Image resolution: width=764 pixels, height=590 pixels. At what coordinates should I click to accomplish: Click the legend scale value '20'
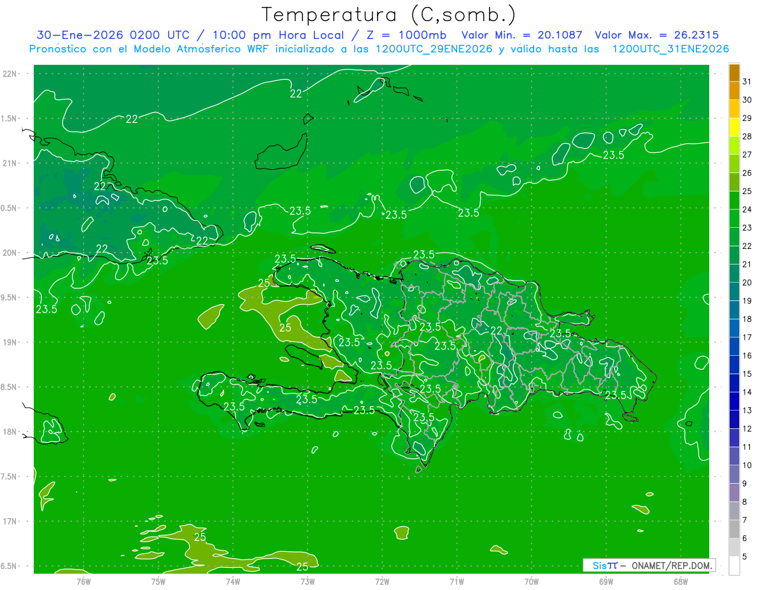click(x=747, y=283)
